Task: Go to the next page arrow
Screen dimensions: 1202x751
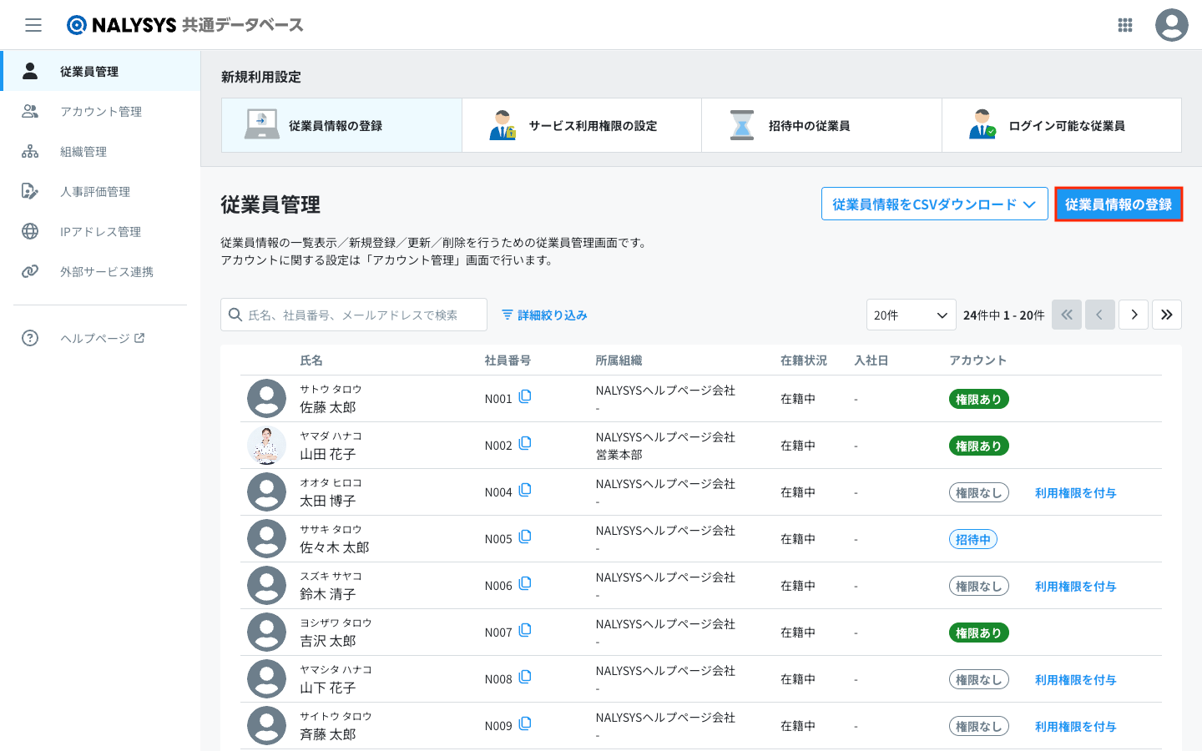Action: [1134, 315]
